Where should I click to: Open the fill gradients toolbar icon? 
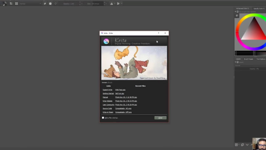click(11, 4)
